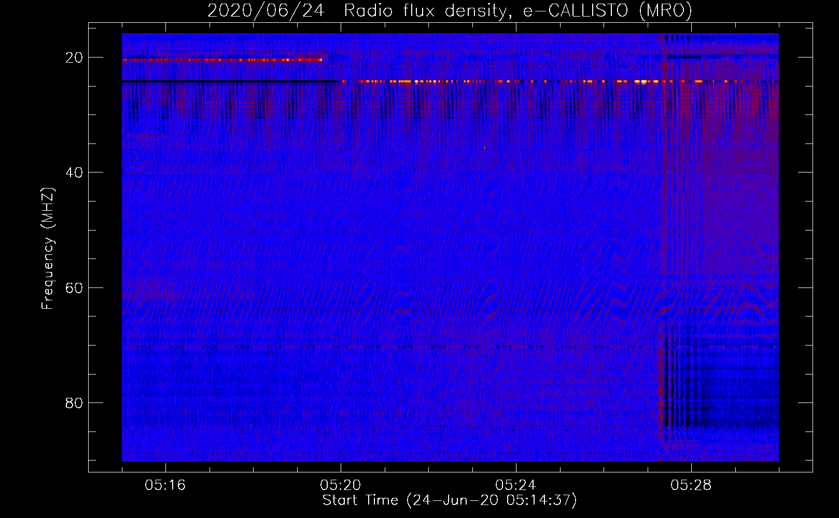Click the '05:16' time tick label
This screenshot has width=839, height=518.
(x=165, y=485)
